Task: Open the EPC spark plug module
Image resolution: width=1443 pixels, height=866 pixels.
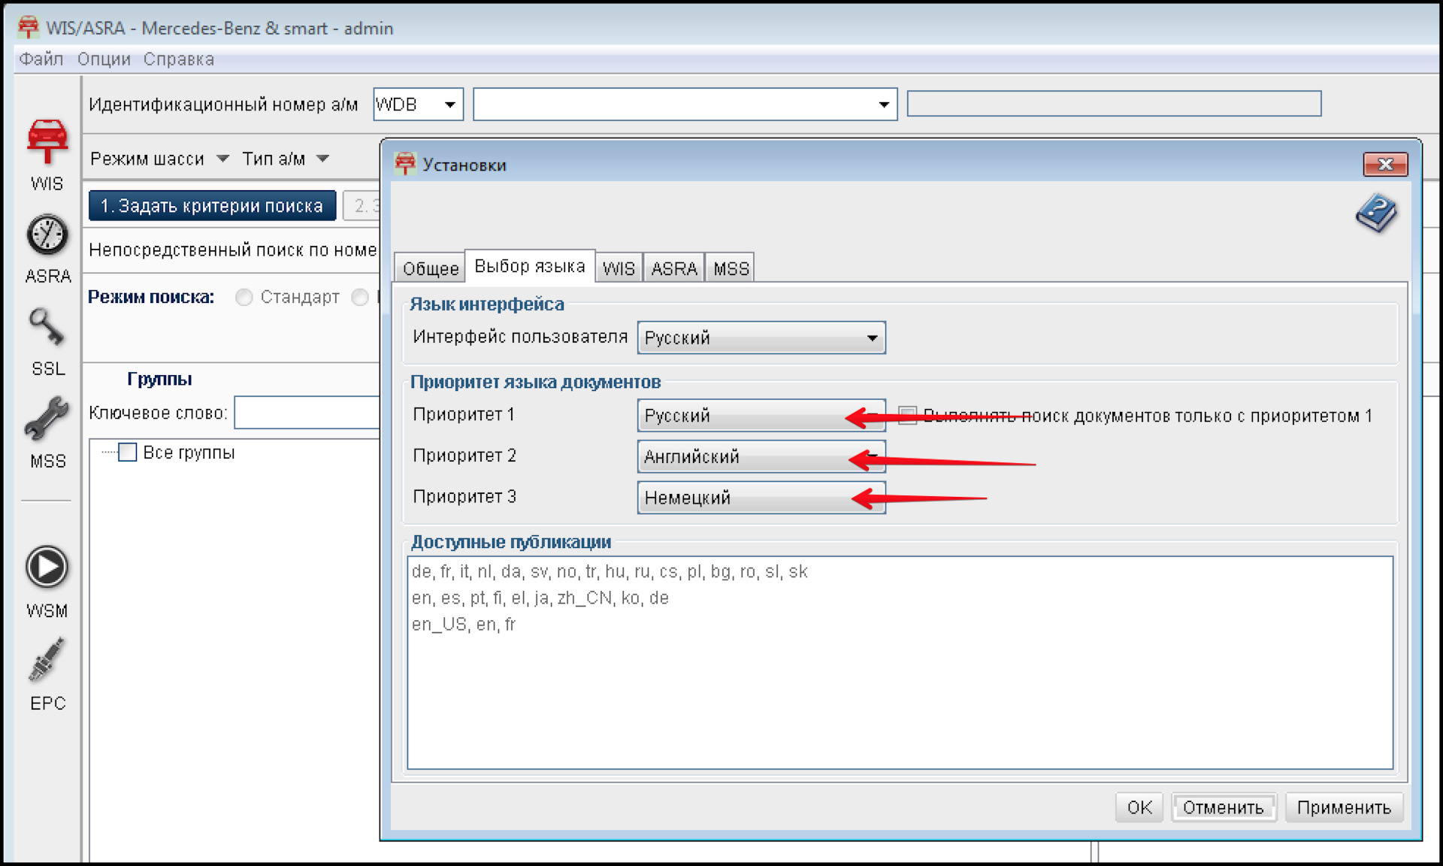Action: (47, 674)
